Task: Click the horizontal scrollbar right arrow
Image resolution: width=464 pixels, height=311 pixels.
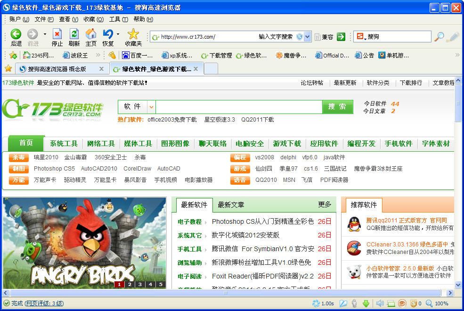Action: pyautogui.click(x=450, y=293)
